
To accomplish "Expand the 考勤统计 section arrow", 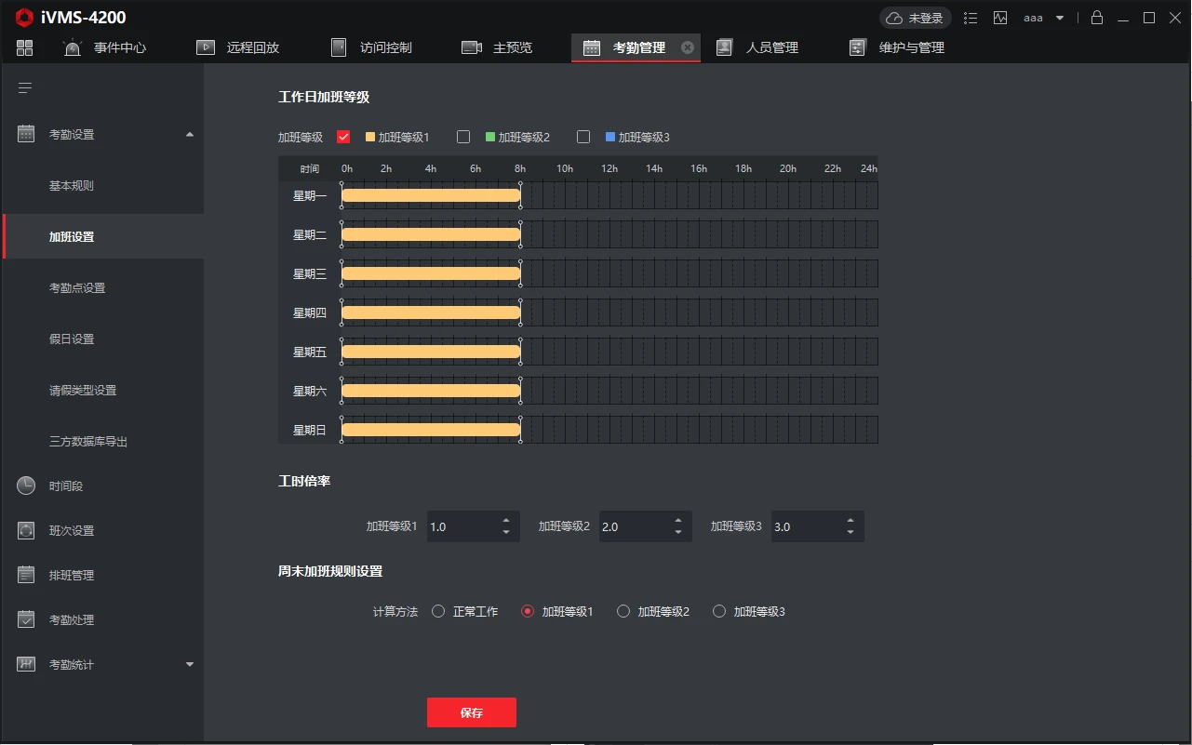I will pyautogui.click(x=190, y=664).
